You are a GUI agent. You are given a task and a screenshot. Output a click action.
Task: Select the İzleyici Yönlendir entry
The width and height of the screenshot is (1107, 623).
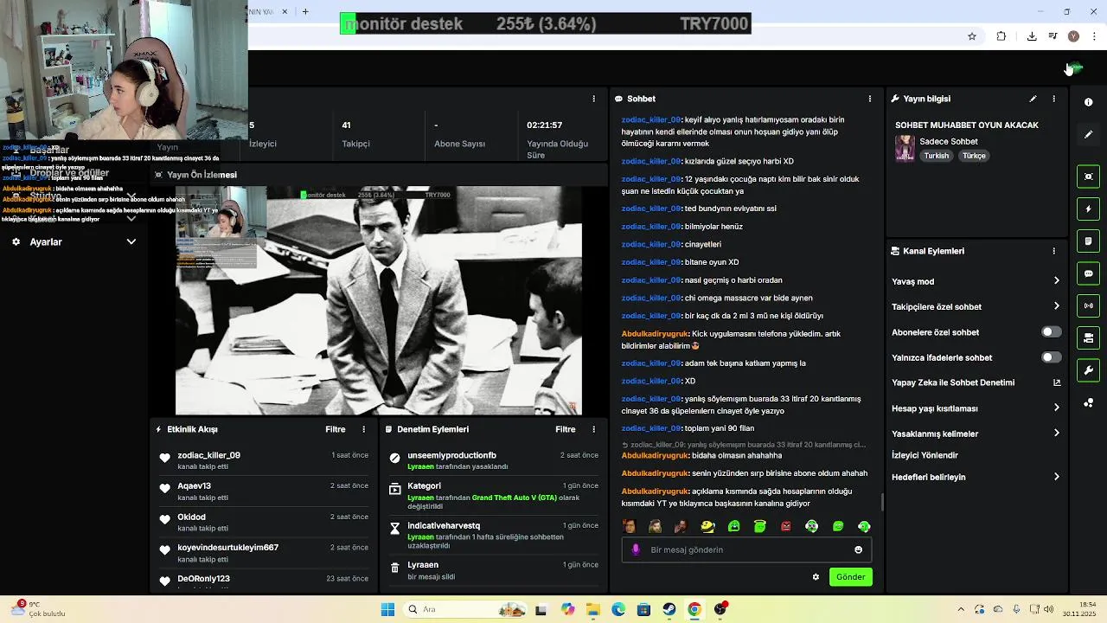925,455
